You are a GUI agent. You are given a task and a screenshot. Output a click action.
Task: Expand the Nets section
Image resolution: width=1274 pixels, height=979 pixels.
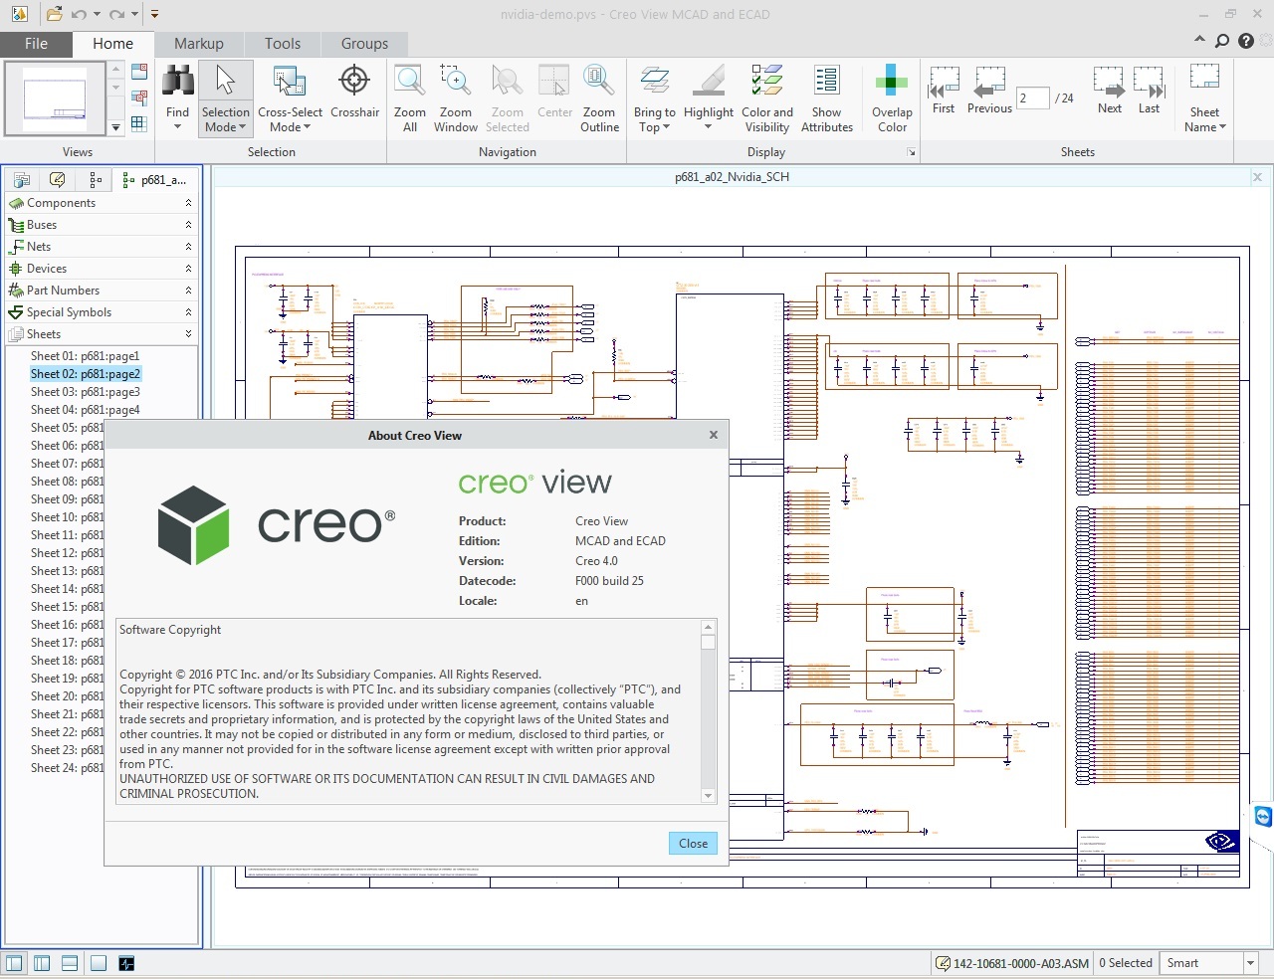click(188, 247)
